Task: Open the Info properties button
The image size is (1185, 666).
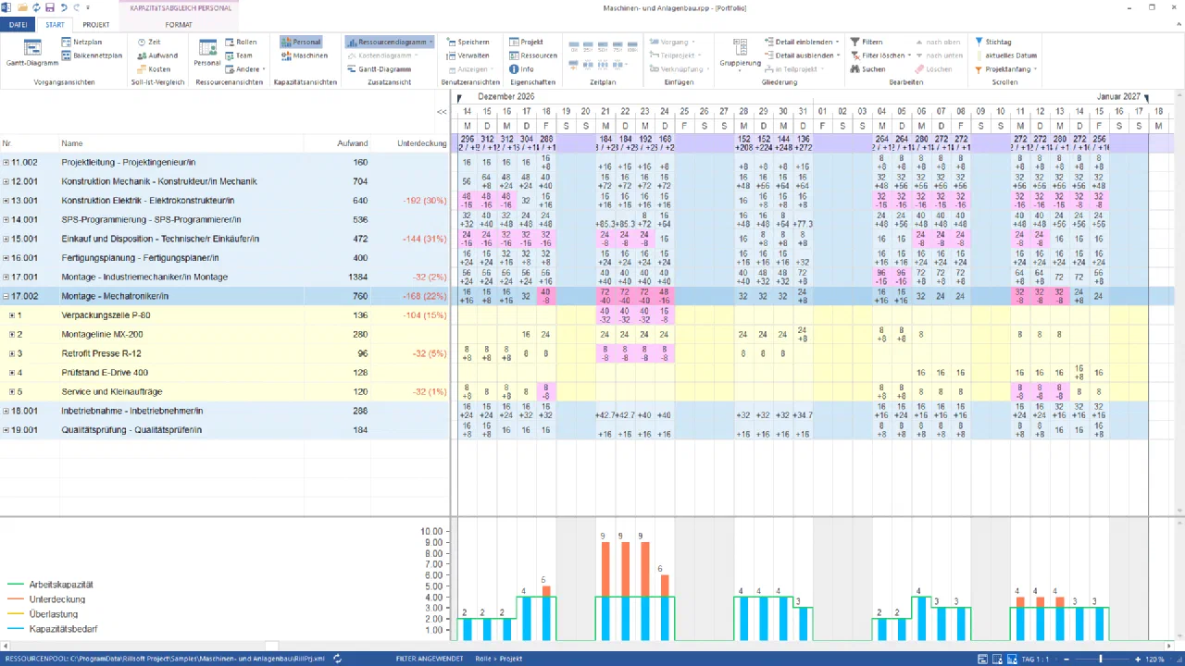Action: pyautogui.click(x=521, y=69)
